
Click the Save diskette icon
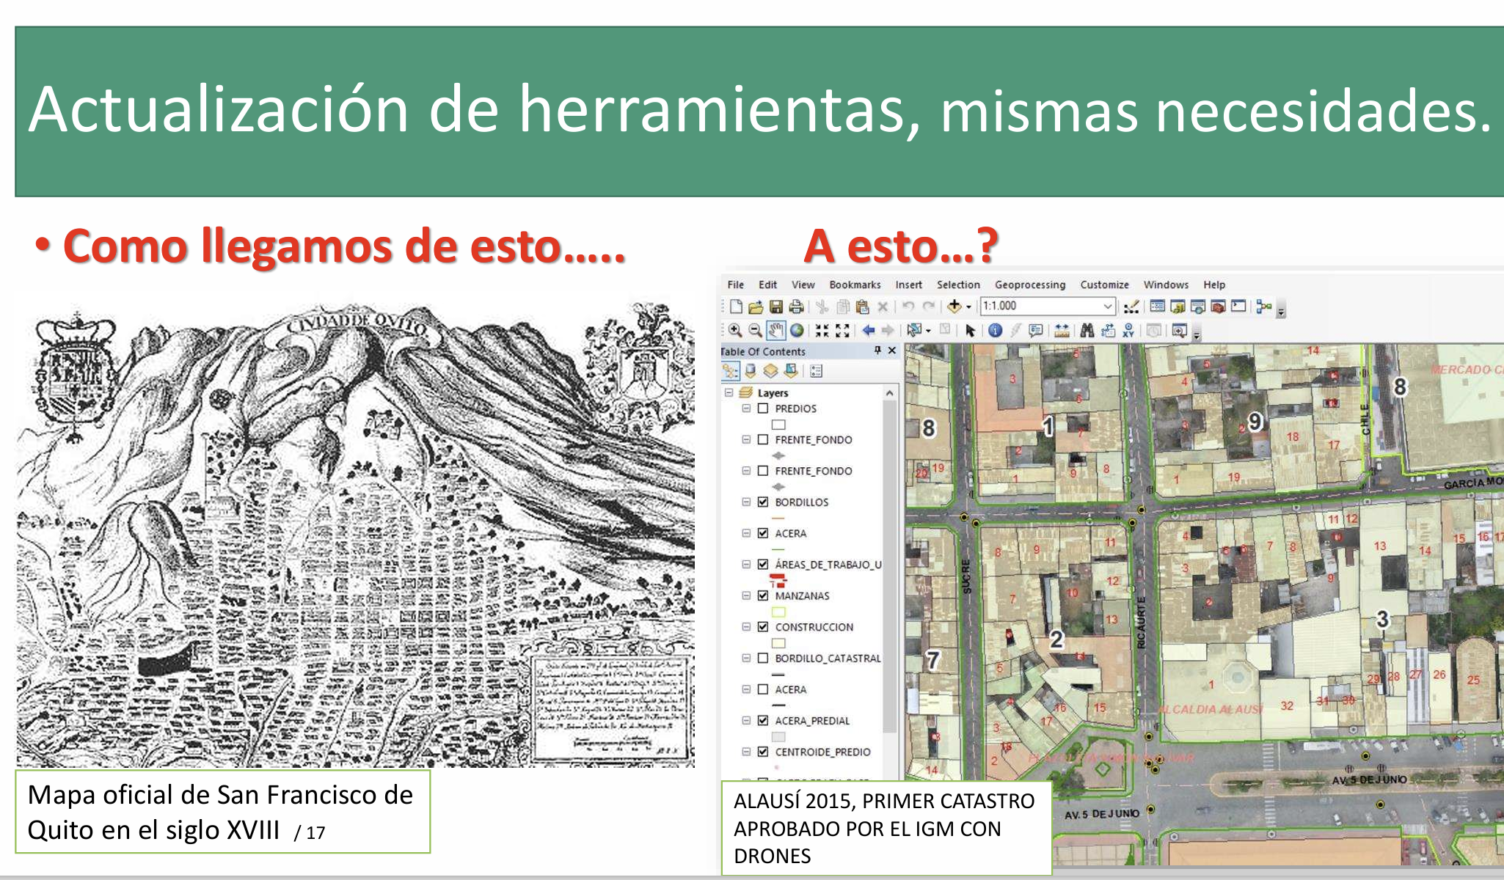coord(776,307)
